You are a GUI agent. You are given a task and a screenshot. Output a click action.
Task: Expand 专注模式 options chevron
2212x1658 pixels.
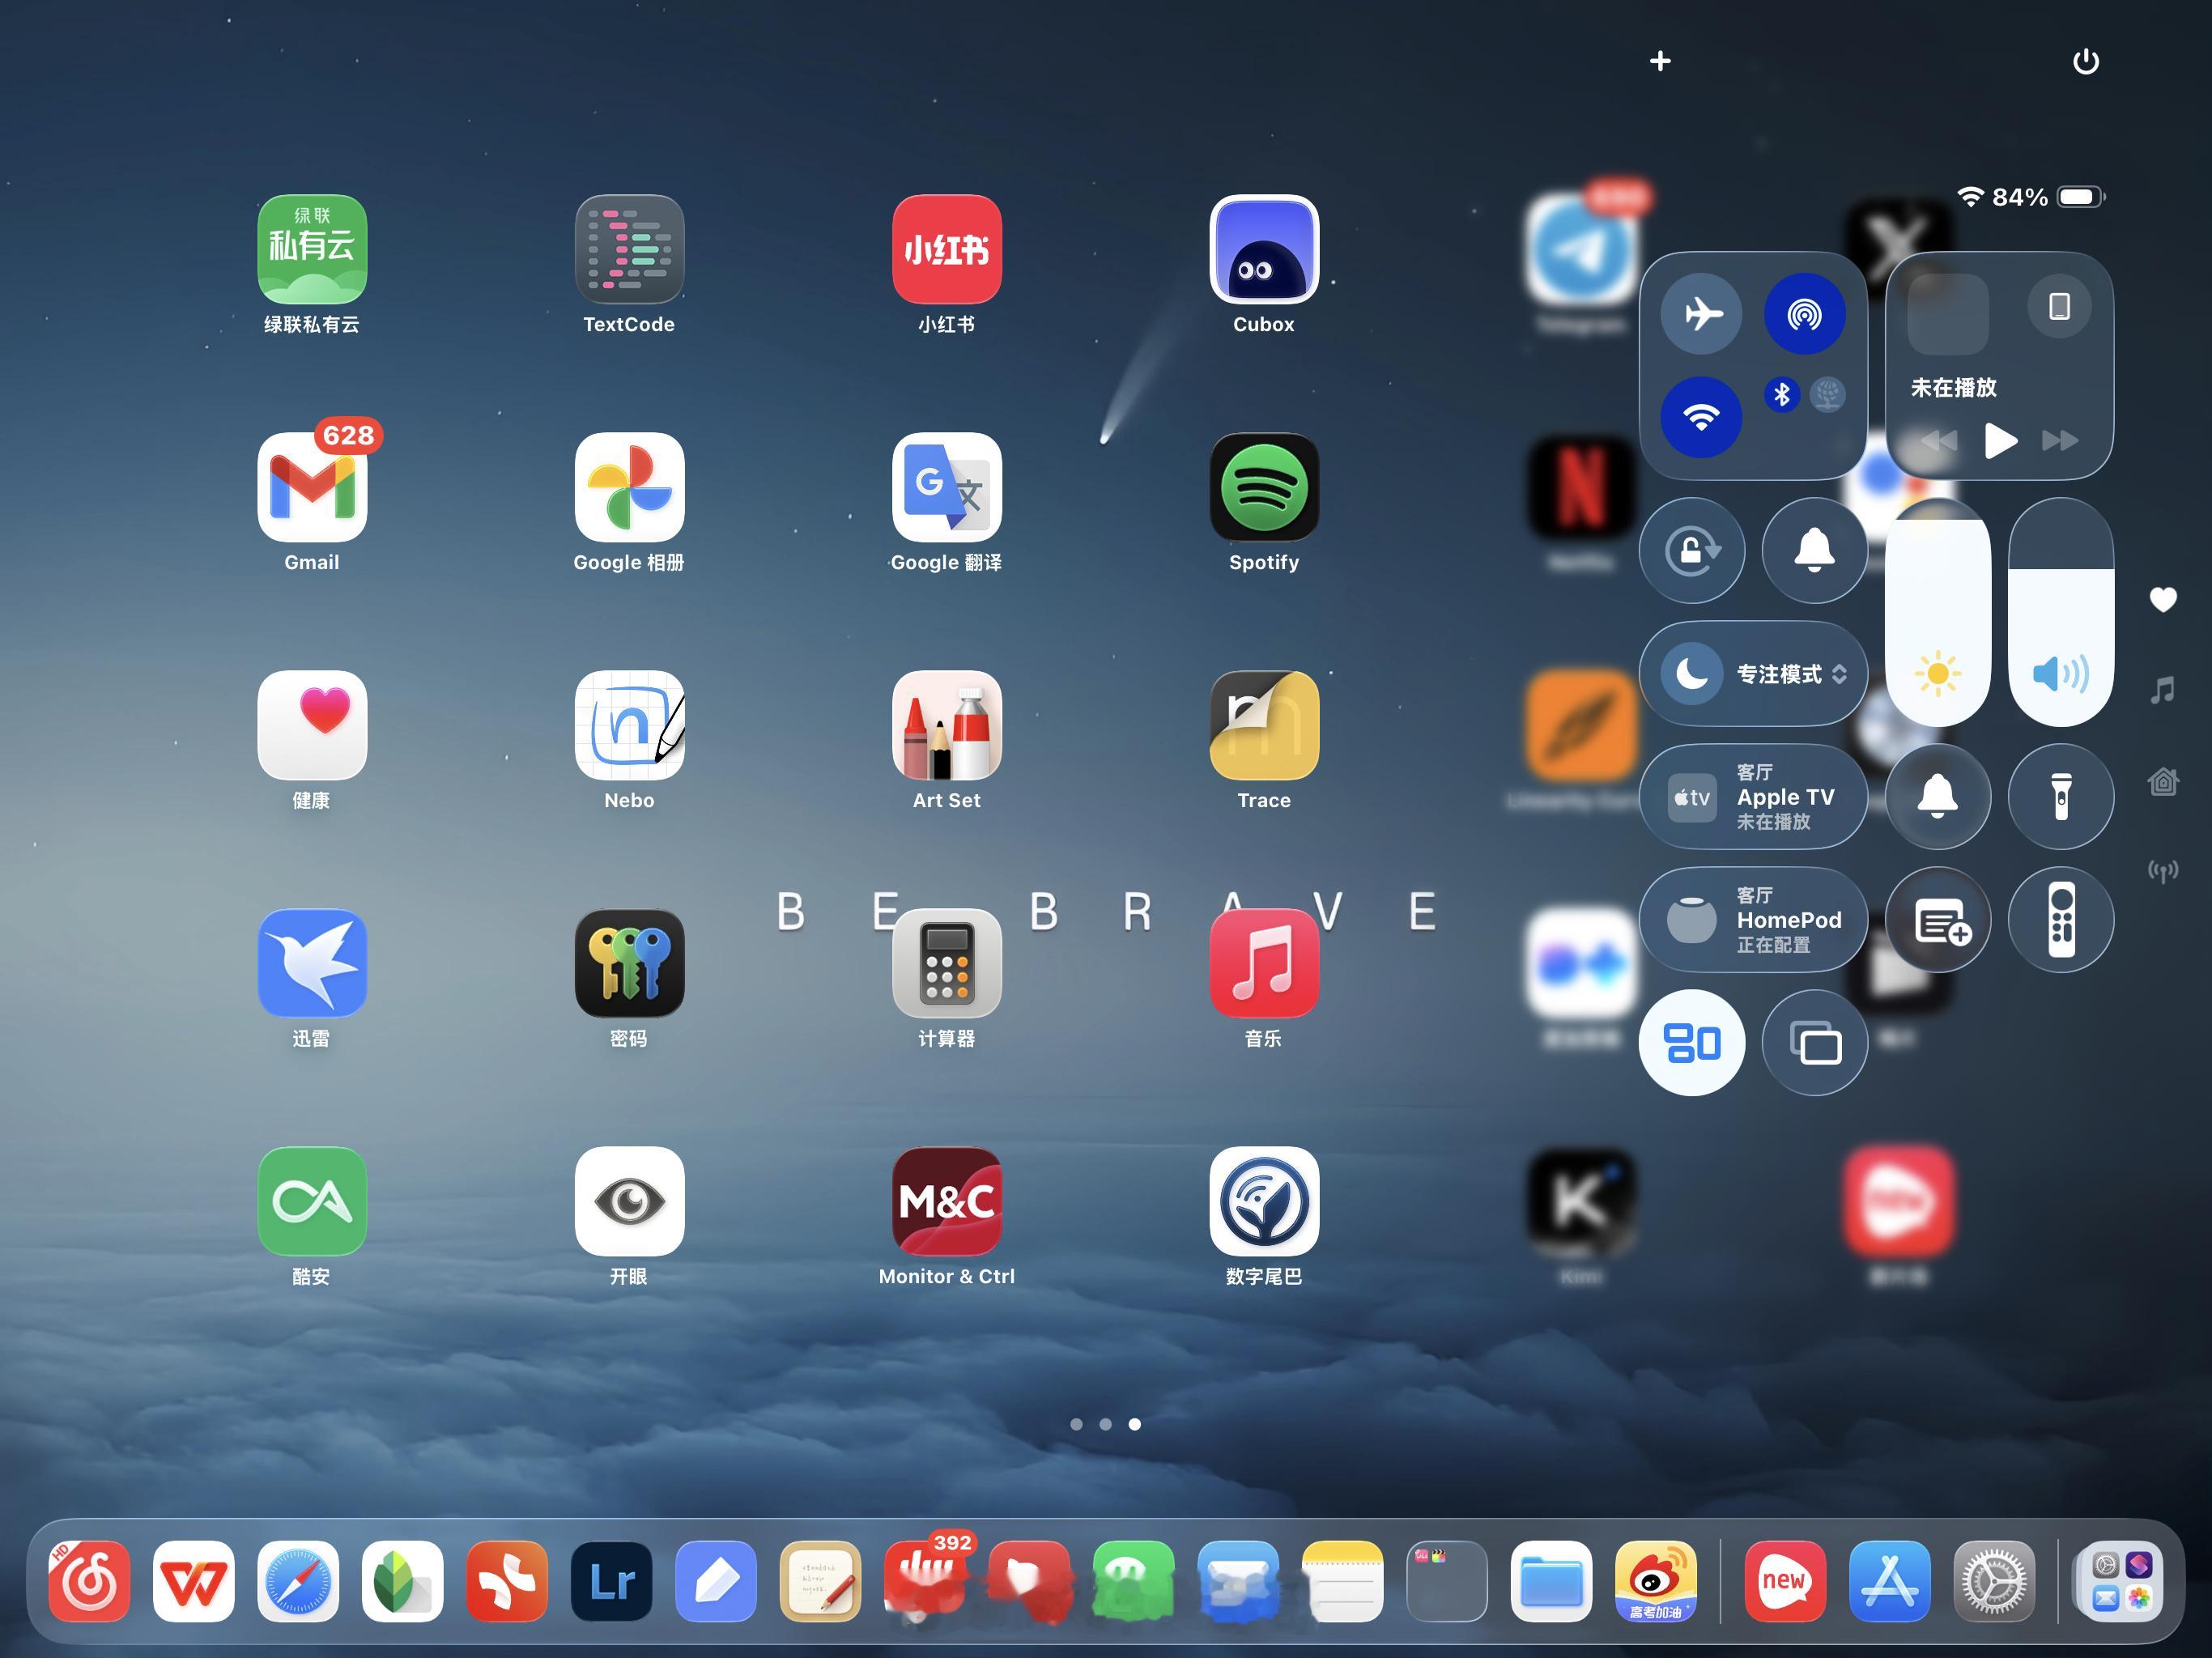click(1839, 675)
